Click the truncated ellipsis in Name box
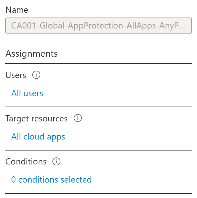The image size is (197, 198). click(182, 28)
